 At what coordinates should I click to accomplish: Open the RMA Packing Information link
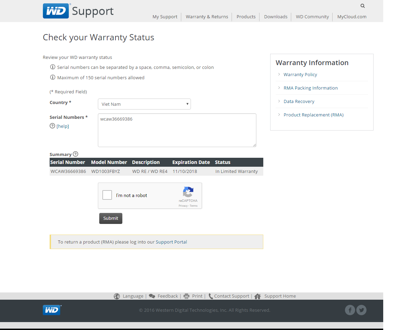[x=311, y=88]
